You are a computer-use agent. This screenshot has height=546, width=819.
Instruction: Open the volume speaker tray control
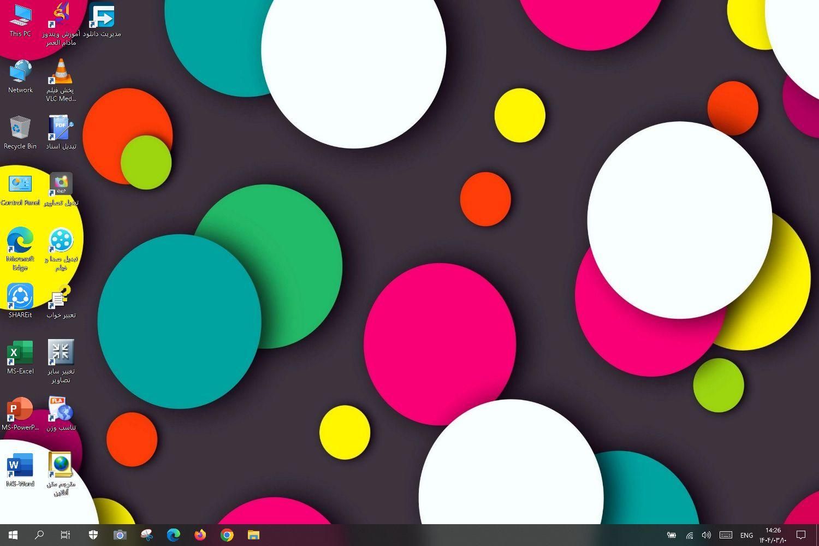(x=707, y=536)
